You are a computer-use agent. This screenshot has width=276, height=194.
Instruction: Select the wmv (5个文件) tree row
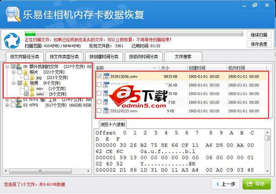pos(51,94)
